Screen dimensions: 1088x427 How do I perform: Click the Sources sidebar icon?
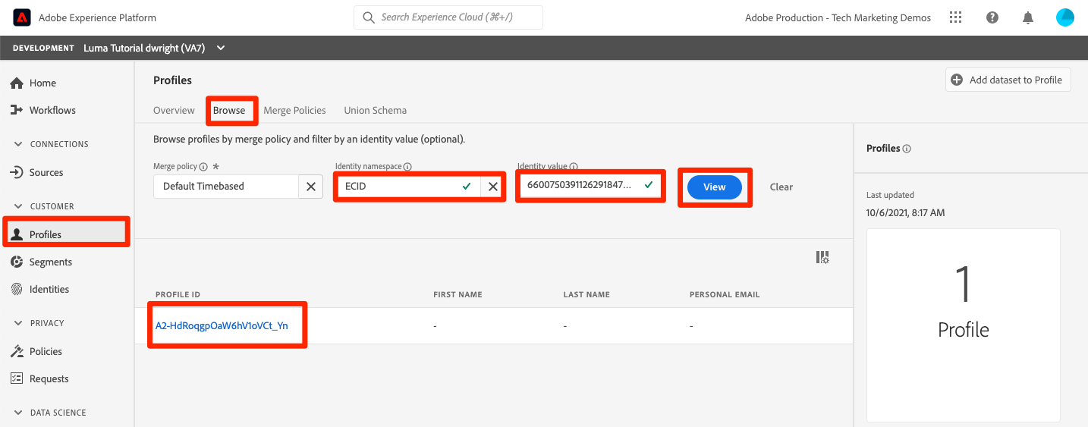pyautogui.click(x=17, y=172)
